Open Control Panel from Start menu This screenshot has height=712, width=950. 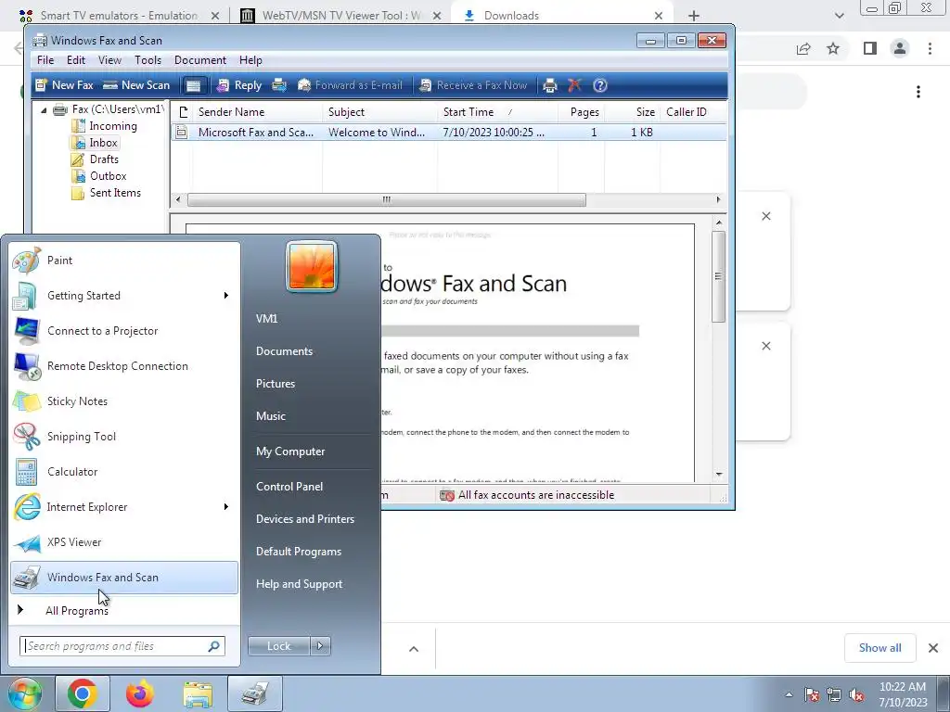click(x=289, y=487)
